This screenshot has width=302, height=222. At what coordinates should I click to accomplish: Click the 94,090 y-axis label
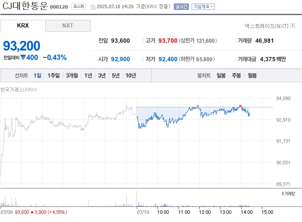pos(283,98)
